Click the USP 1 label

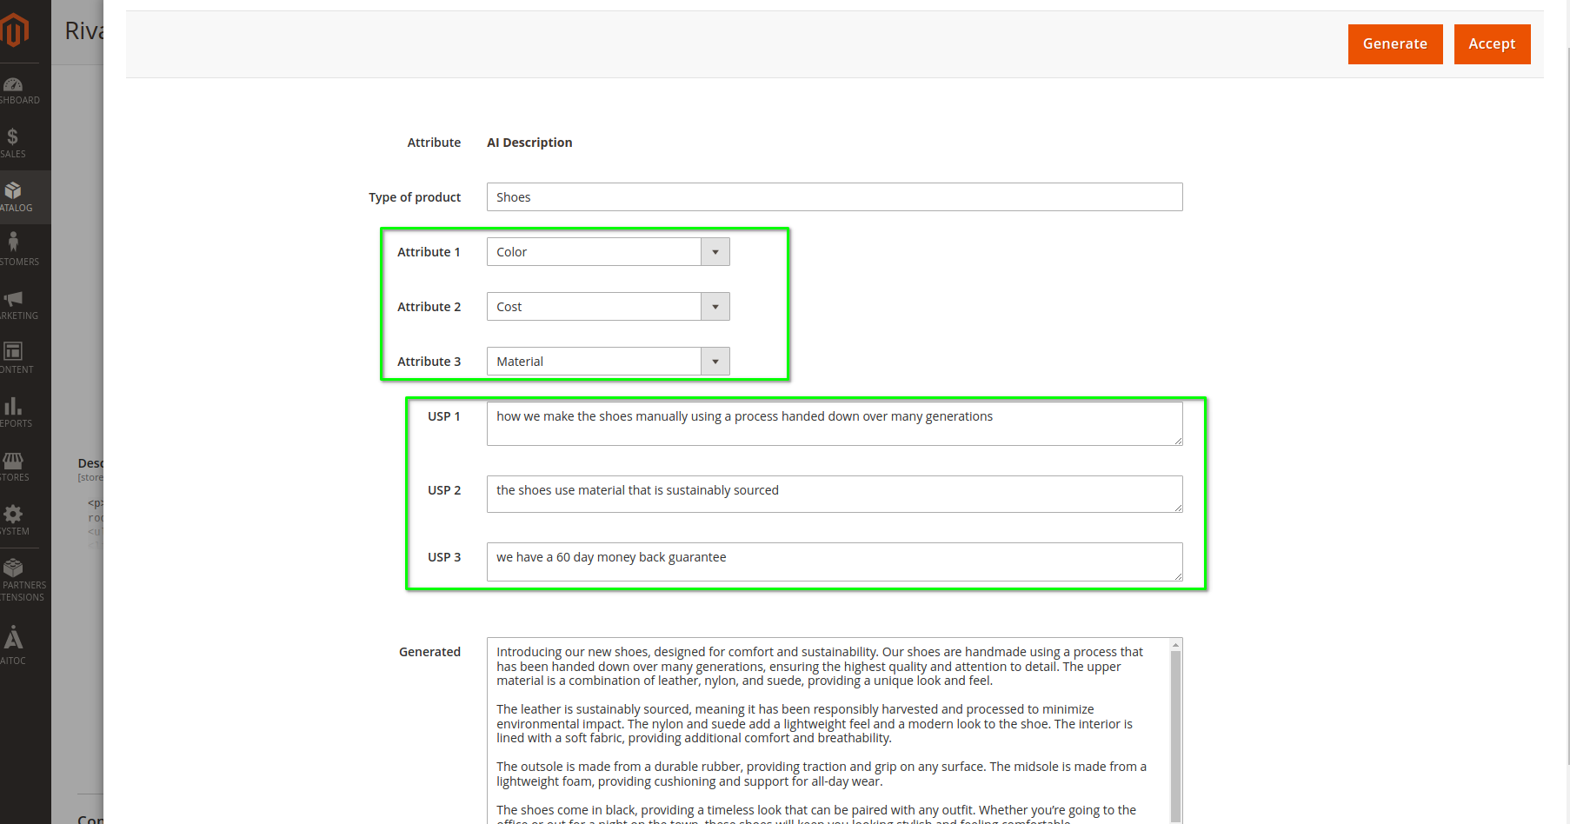pos(443,416)
